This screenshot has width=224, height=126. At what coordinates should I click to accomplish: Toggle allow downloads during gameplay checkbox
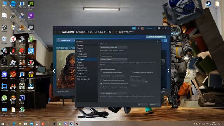[x=101, y=80]
